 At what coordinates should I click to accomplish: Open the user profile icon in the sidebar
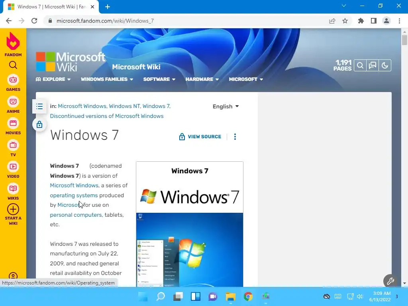pos(13,276)
